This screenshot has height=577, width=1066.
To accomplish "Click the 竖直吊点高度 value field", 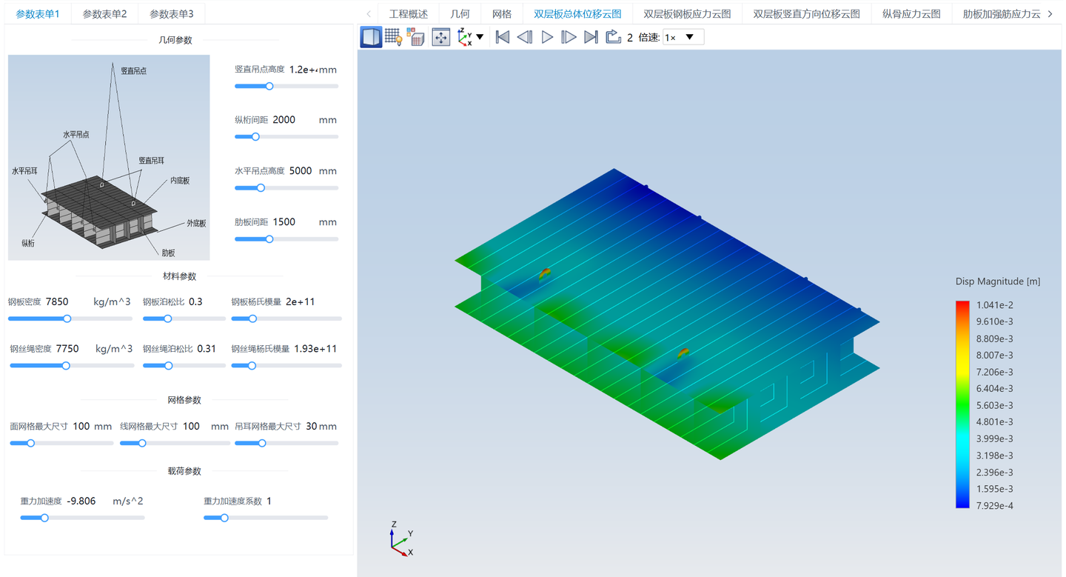I will point(303,70).
